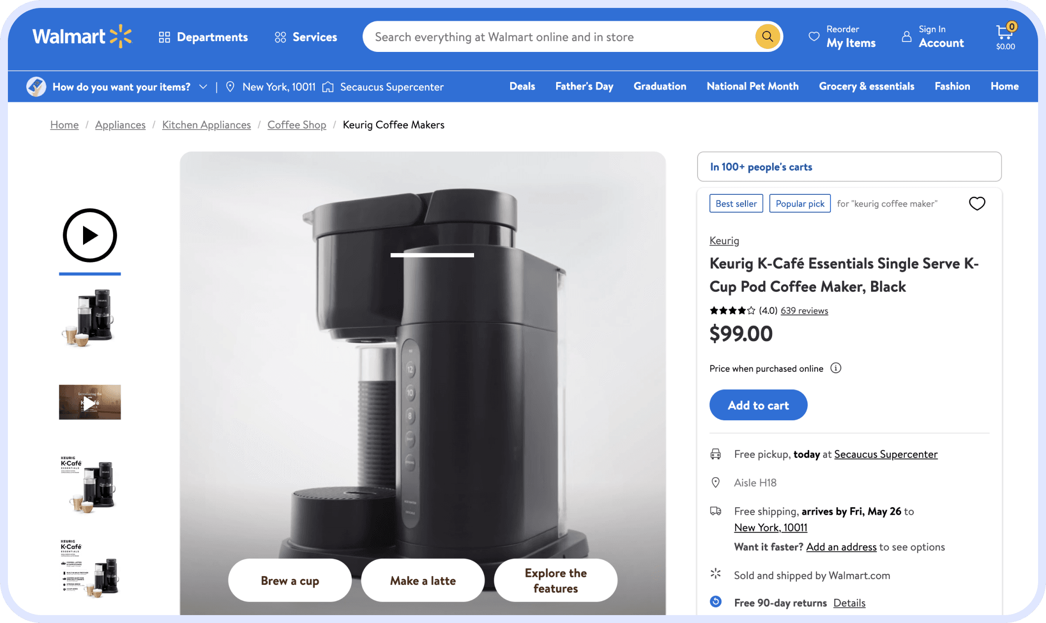The width and height of the screenshot is (1046, 623).
Task: Click the yellow search magnifier icon
Action: [x=767, y=37]
